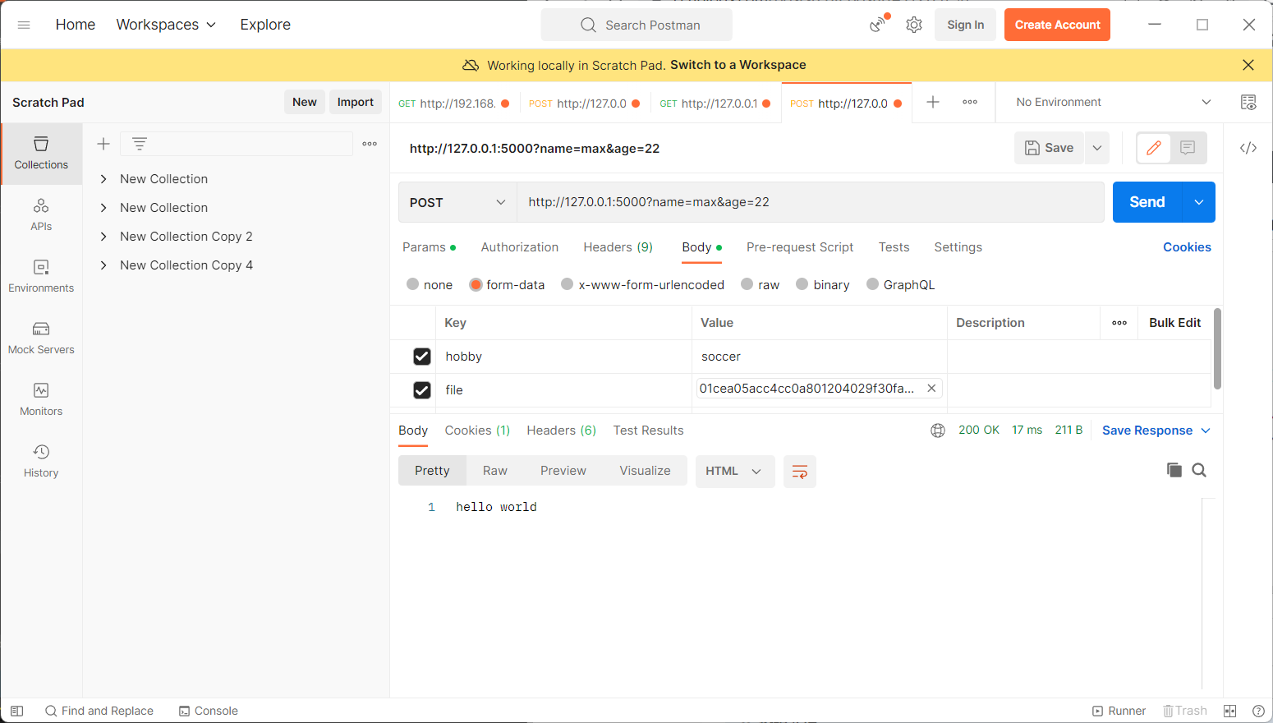
Task: Select the raw body type
Action: [747, 284]
